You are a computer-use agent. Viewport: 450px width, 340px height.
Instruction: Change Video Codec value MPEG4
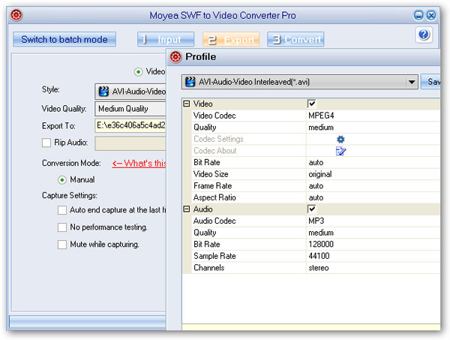coord(321,116)
